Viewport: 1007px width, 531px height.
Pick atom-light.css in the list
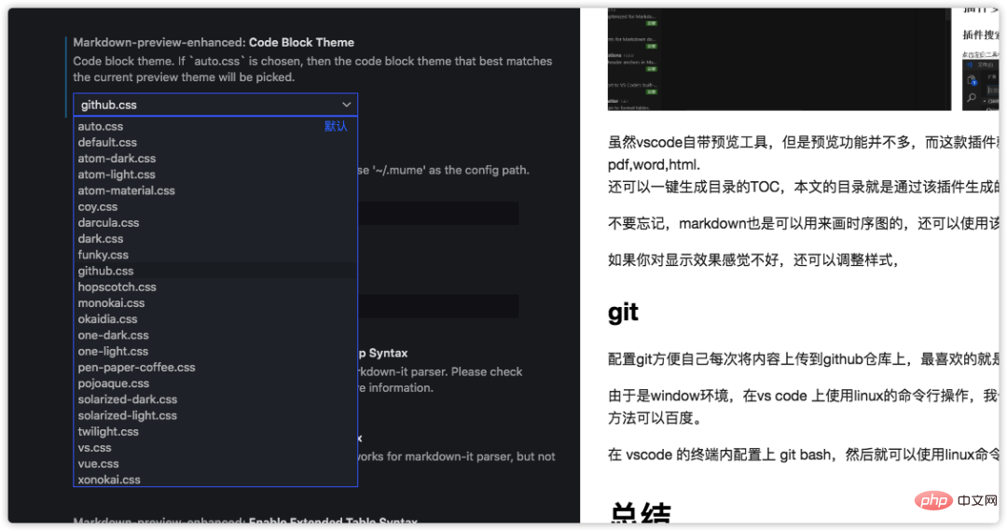(117, 175)
